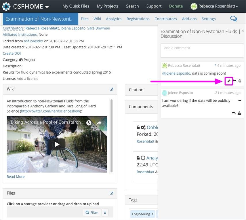Click Add a license
This screenshot has width=246, height=220.
coord(27,79)
